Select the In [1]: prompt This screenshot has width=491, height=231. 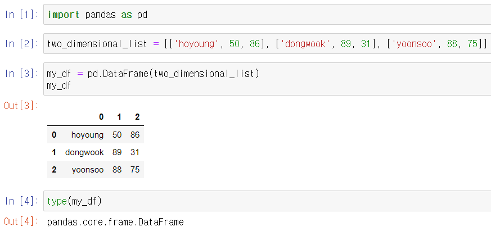(21, 15)
